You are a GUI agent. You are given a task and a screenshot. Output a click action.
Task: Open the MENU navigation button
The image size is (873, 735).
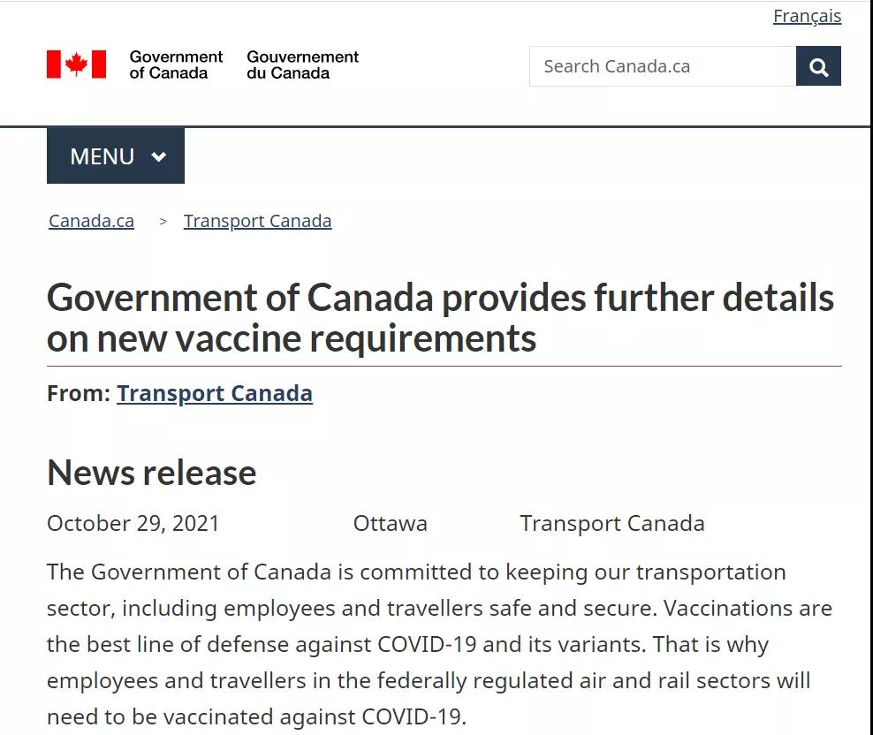click(x=116, y=155)
